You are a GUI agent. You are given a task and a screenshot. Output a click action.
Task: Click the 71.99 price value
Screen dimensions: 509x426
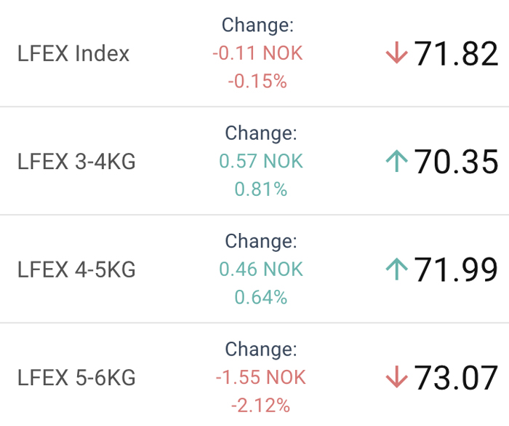[456, 270]
